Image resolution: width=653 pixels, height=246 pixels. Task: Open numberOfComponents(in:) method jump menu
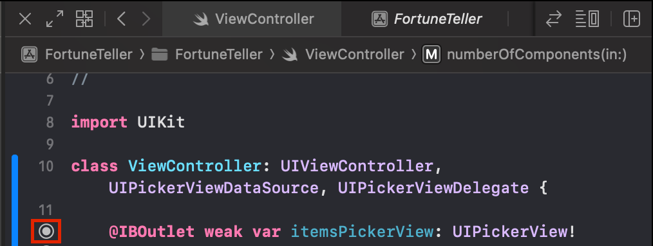coord(525,55)
